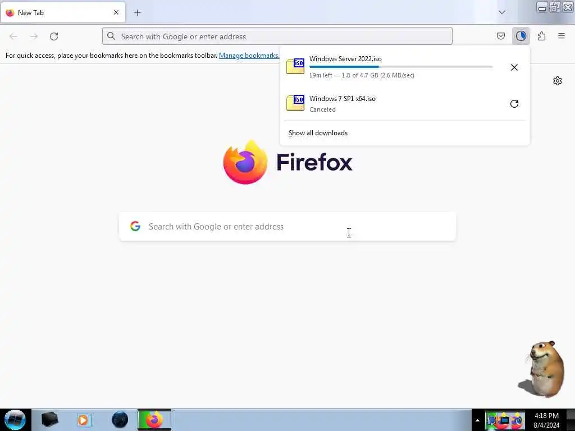Click the Windows 7 SP1 x64.iso file name
This screenshot has height=431, width=575.
pos(343,99)
